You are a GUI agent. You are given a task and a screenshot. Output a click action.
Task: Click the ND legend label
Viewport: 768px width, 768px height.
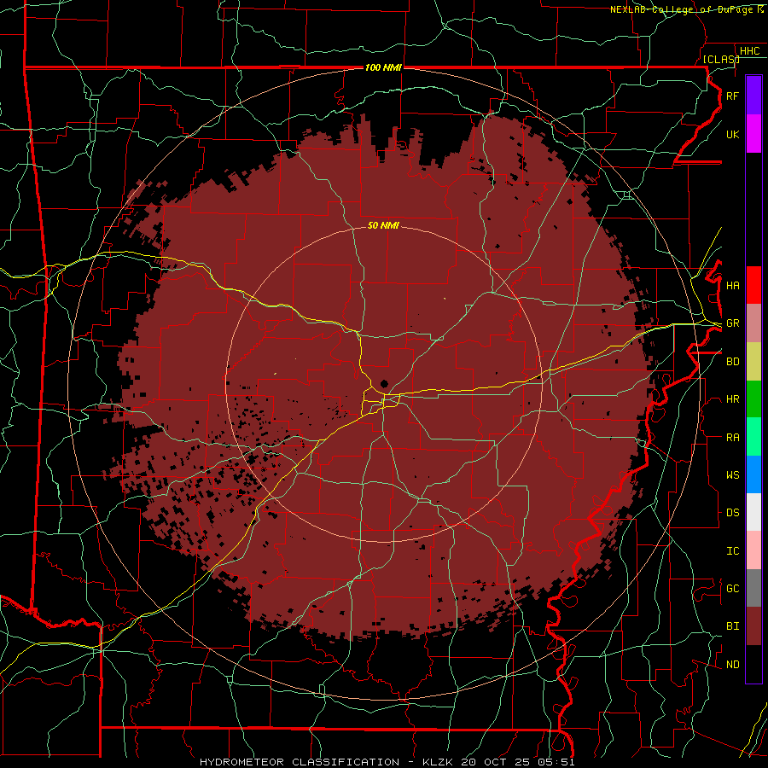tap(732, 664)
